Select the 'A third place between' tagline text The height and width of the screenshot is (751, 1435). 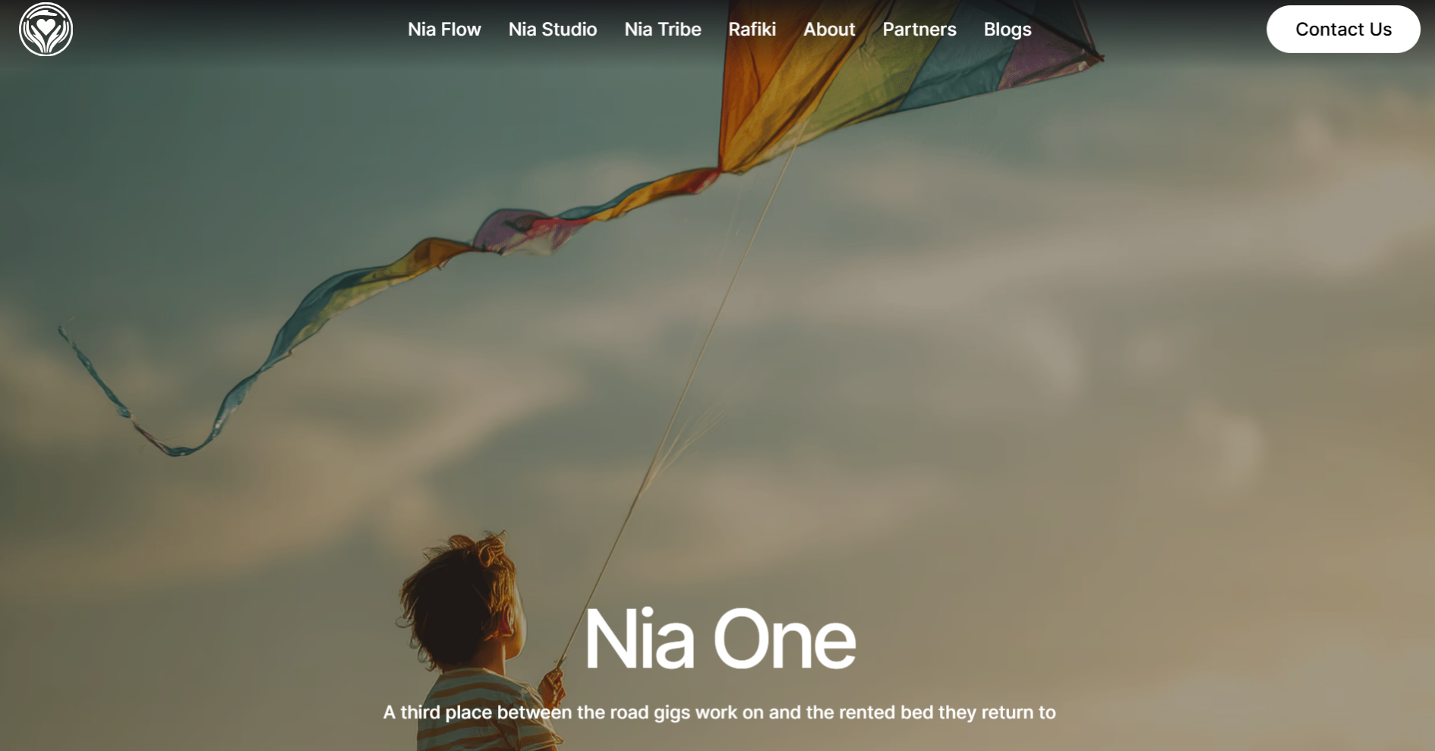(x=719, y=712)
